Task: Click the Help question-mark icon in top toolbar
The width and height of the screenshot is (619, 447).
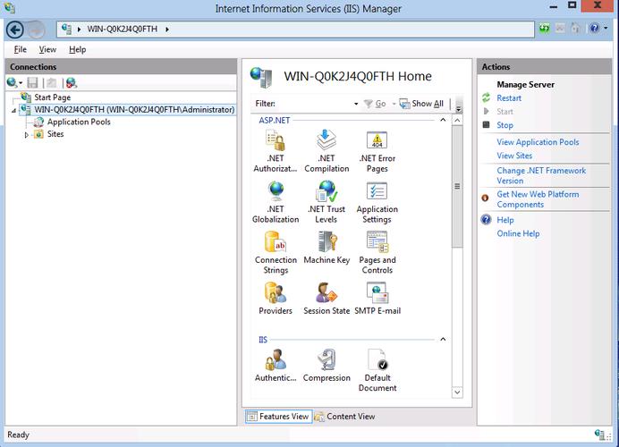Action: point(594,29)
